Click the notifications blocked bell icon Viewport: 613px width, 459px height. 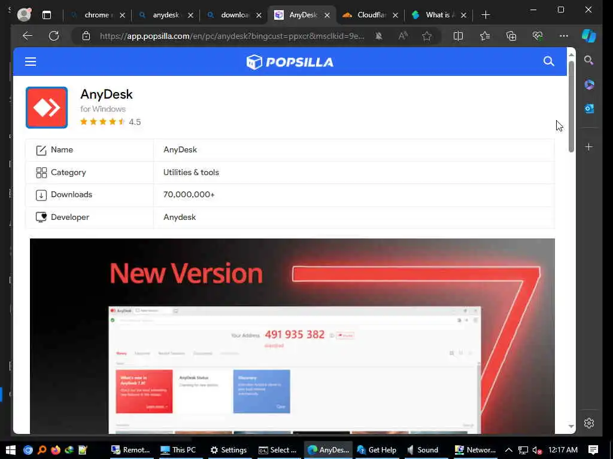tap(378, 36)
